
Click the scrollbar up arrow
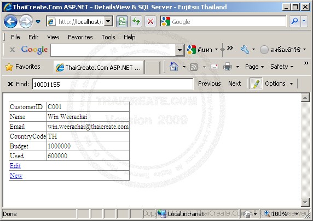[x=305, y=98]
